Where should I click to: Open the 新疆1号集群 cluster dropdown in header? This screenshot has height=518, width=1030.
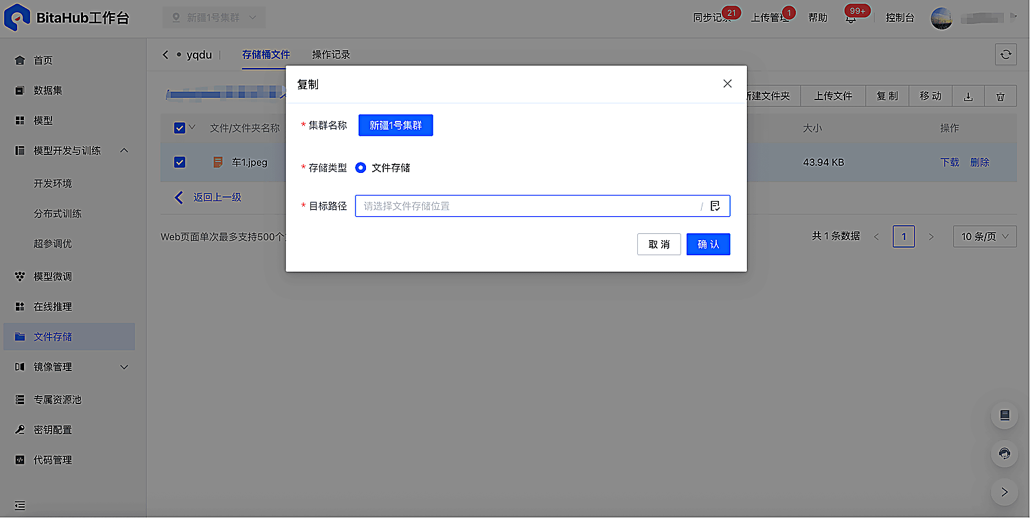click(214, 18)
